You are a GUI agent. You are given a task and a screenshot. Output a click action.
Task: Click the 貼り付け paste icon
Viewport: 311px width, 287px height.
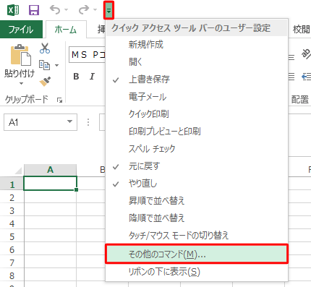coord(21,55)
